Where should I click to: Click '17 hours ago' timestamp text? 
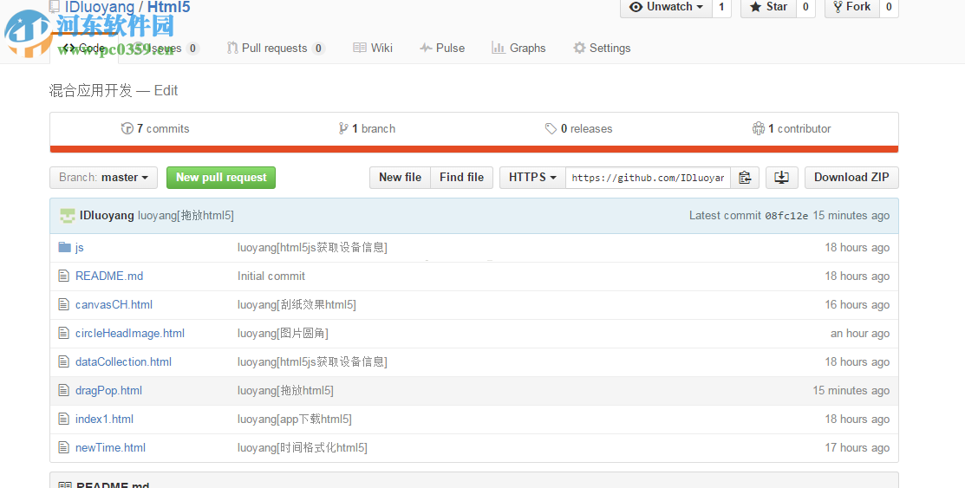click(857, 447)
